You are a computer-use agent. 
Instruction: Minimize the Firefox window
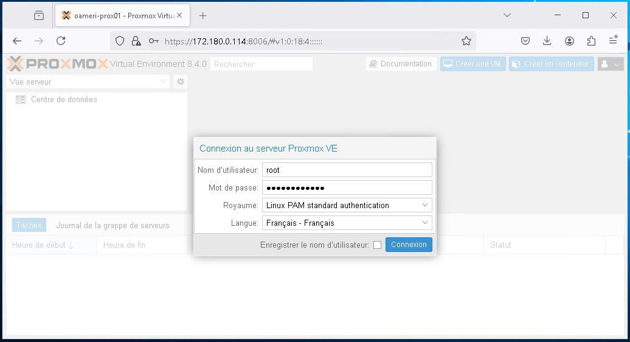[x=557, y=15]
